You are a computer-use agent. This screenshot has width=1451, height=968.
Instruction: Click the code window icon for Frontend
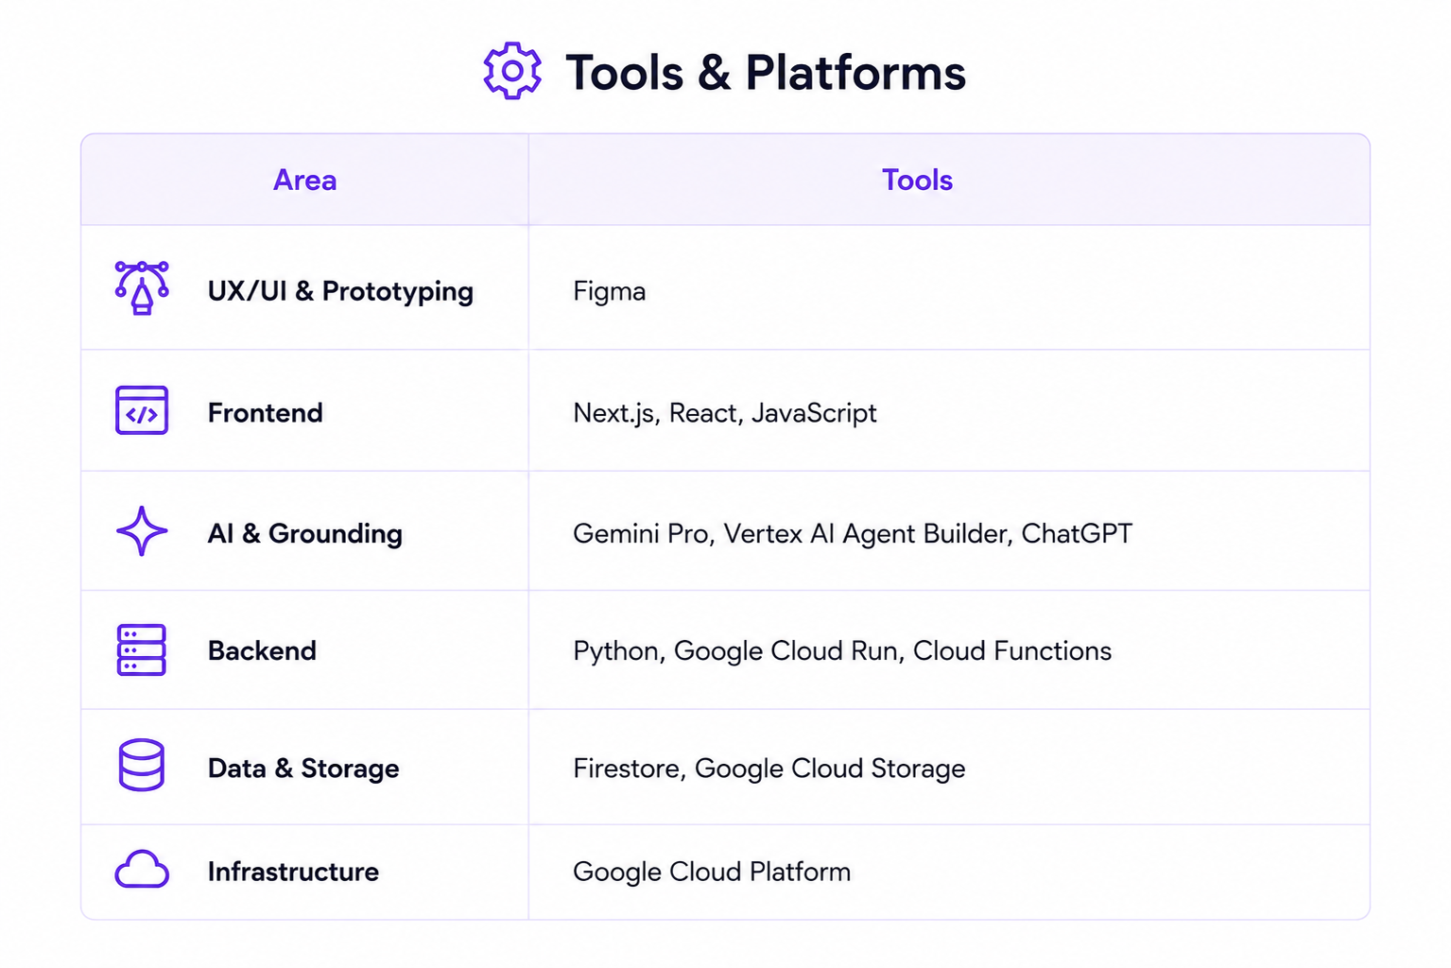tap(142, 410)
